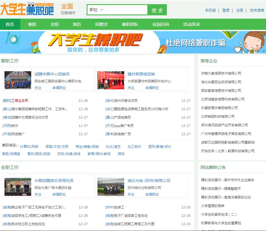Select the 计算机/网络 job category
Screen dimensions: 266x231
pyautogui.click(x=29, y=146)
